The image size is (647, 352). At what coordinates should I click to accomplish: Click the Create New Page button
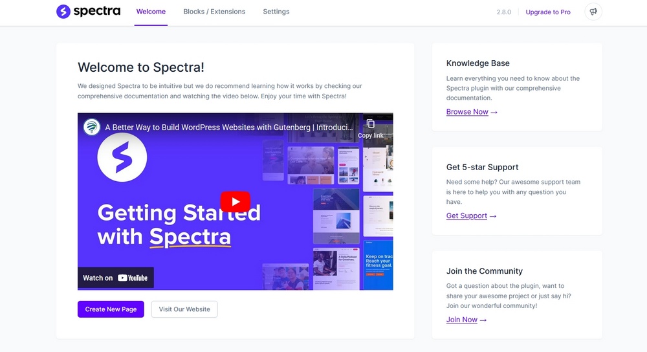pos(111,309)
